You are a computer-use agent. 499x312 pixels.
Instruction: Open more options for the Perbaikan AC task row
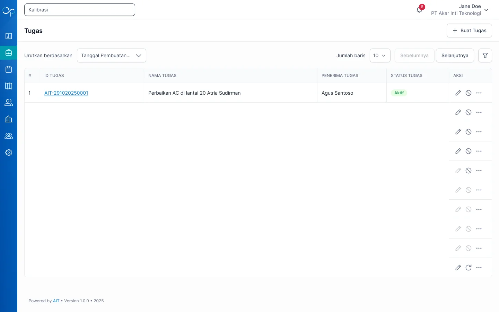pos(479,93)
